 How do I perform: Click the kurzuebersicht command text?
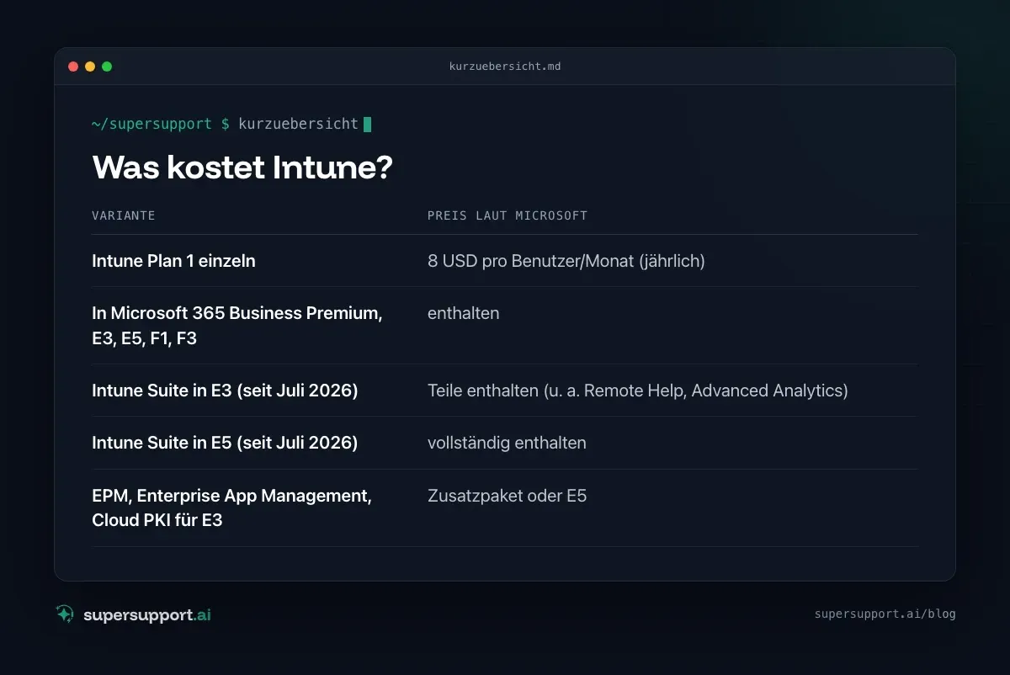299,124
